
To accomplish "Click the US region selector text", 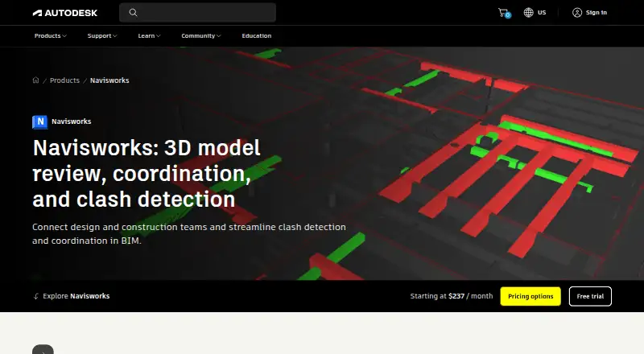I will pos(542,13).
